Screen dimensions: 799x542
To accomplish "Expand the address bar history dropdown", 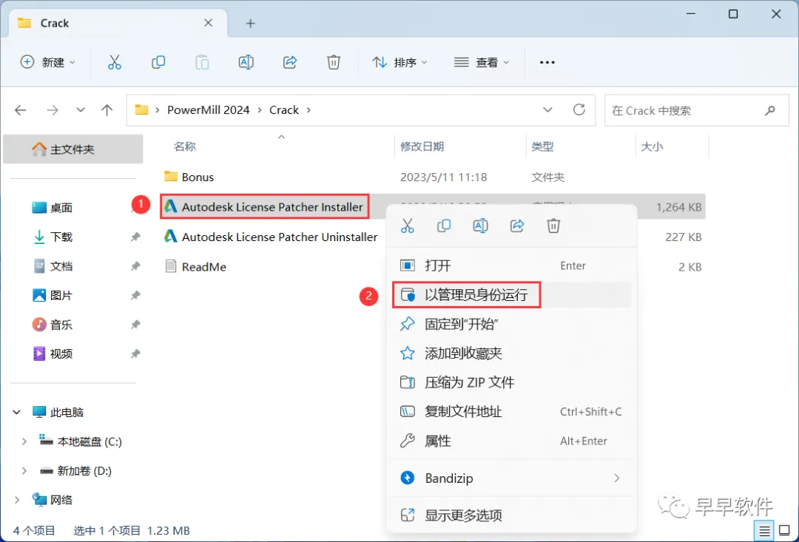I will point(547,110).
